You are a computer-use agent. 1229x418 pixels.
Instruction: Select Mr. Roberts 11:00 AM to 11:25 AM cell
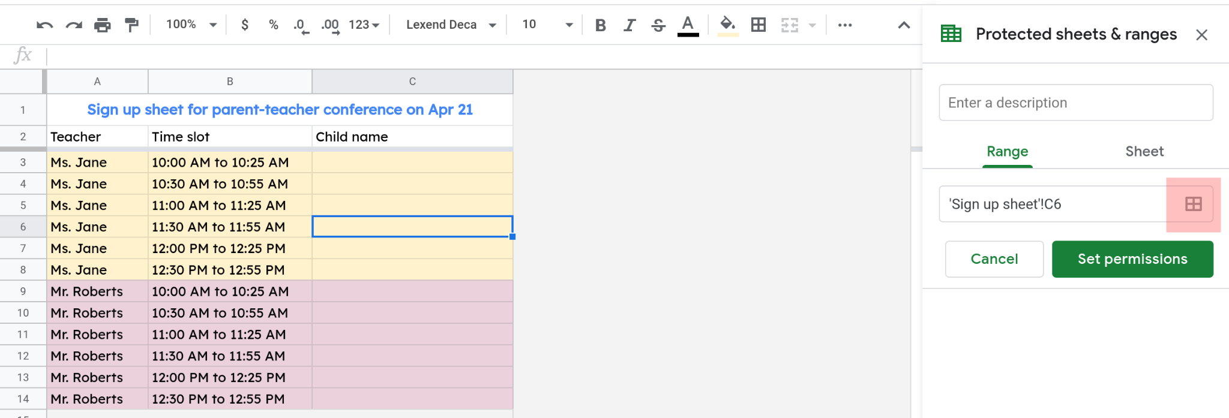point(230,335)
